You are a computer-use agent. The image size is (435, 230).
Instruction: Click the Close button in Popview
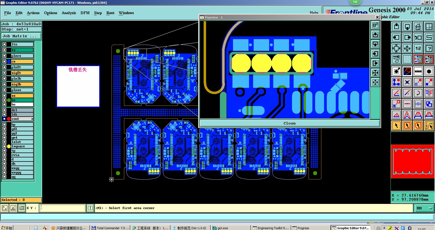tap(290, 123)
